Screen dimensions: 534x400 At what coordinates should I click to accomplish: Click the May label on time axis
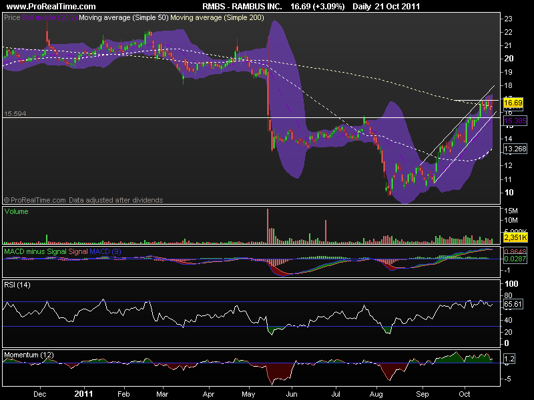click(x=248, y=394)
